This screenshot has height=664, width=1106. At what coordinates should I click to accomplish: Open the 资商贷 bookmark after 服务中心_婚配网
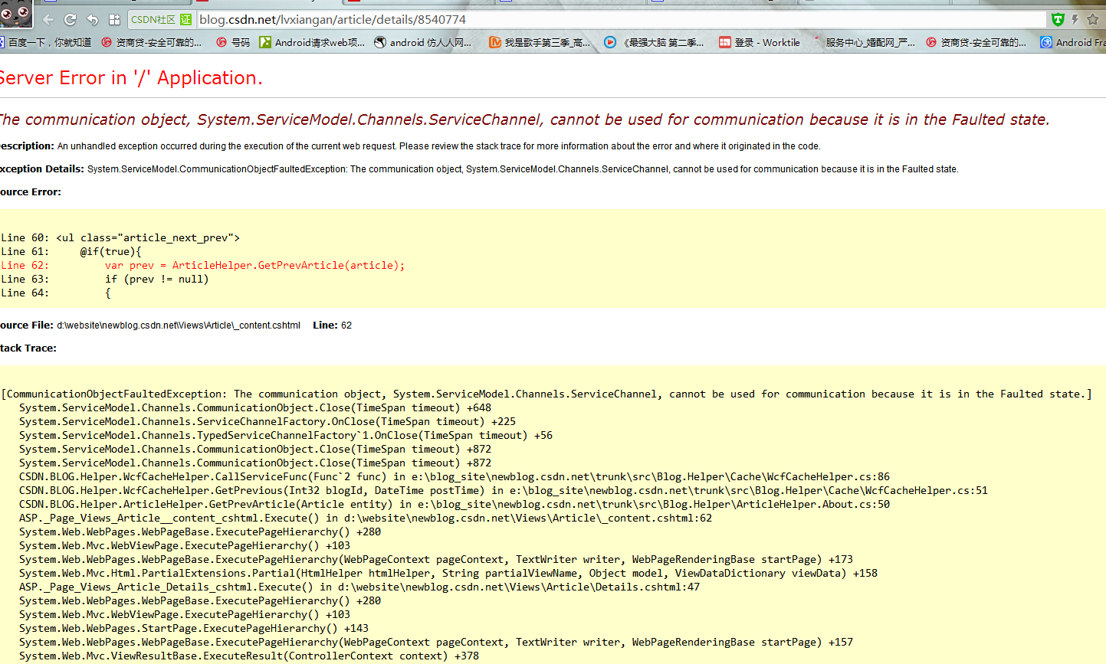(x=976, y=42)
